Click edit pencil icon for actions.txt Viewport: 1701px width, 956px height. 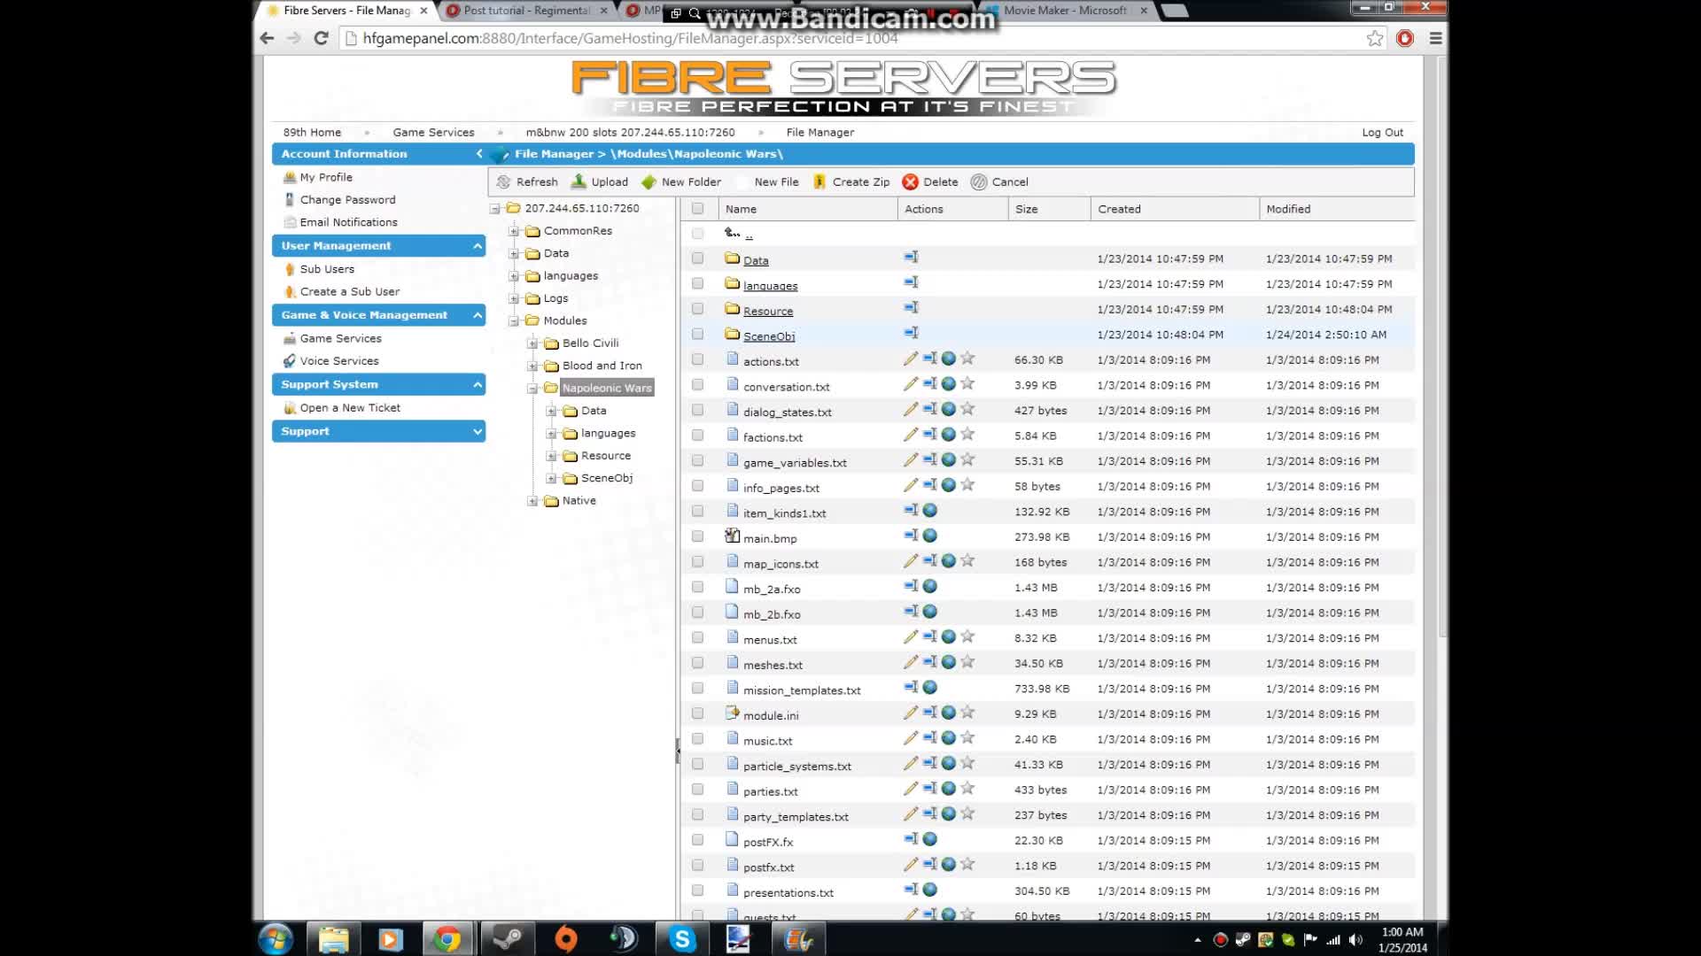(910, 358)
